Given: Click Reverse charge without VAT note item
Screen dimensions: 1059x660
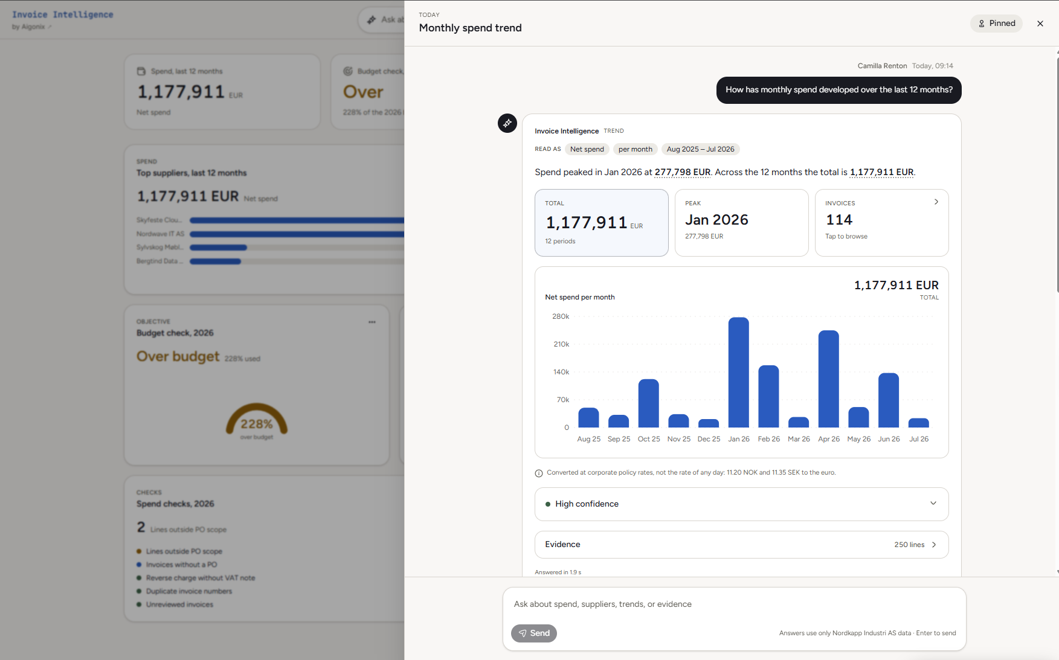Looking at the screenshot, I should (200, 578).
